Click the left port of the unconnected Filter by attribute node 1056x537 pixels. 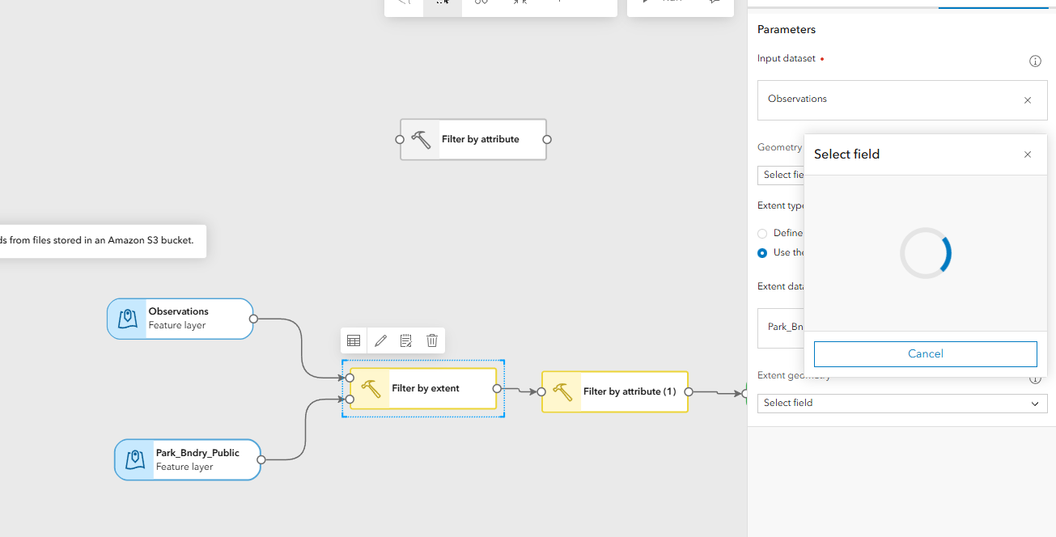point(400,139)
